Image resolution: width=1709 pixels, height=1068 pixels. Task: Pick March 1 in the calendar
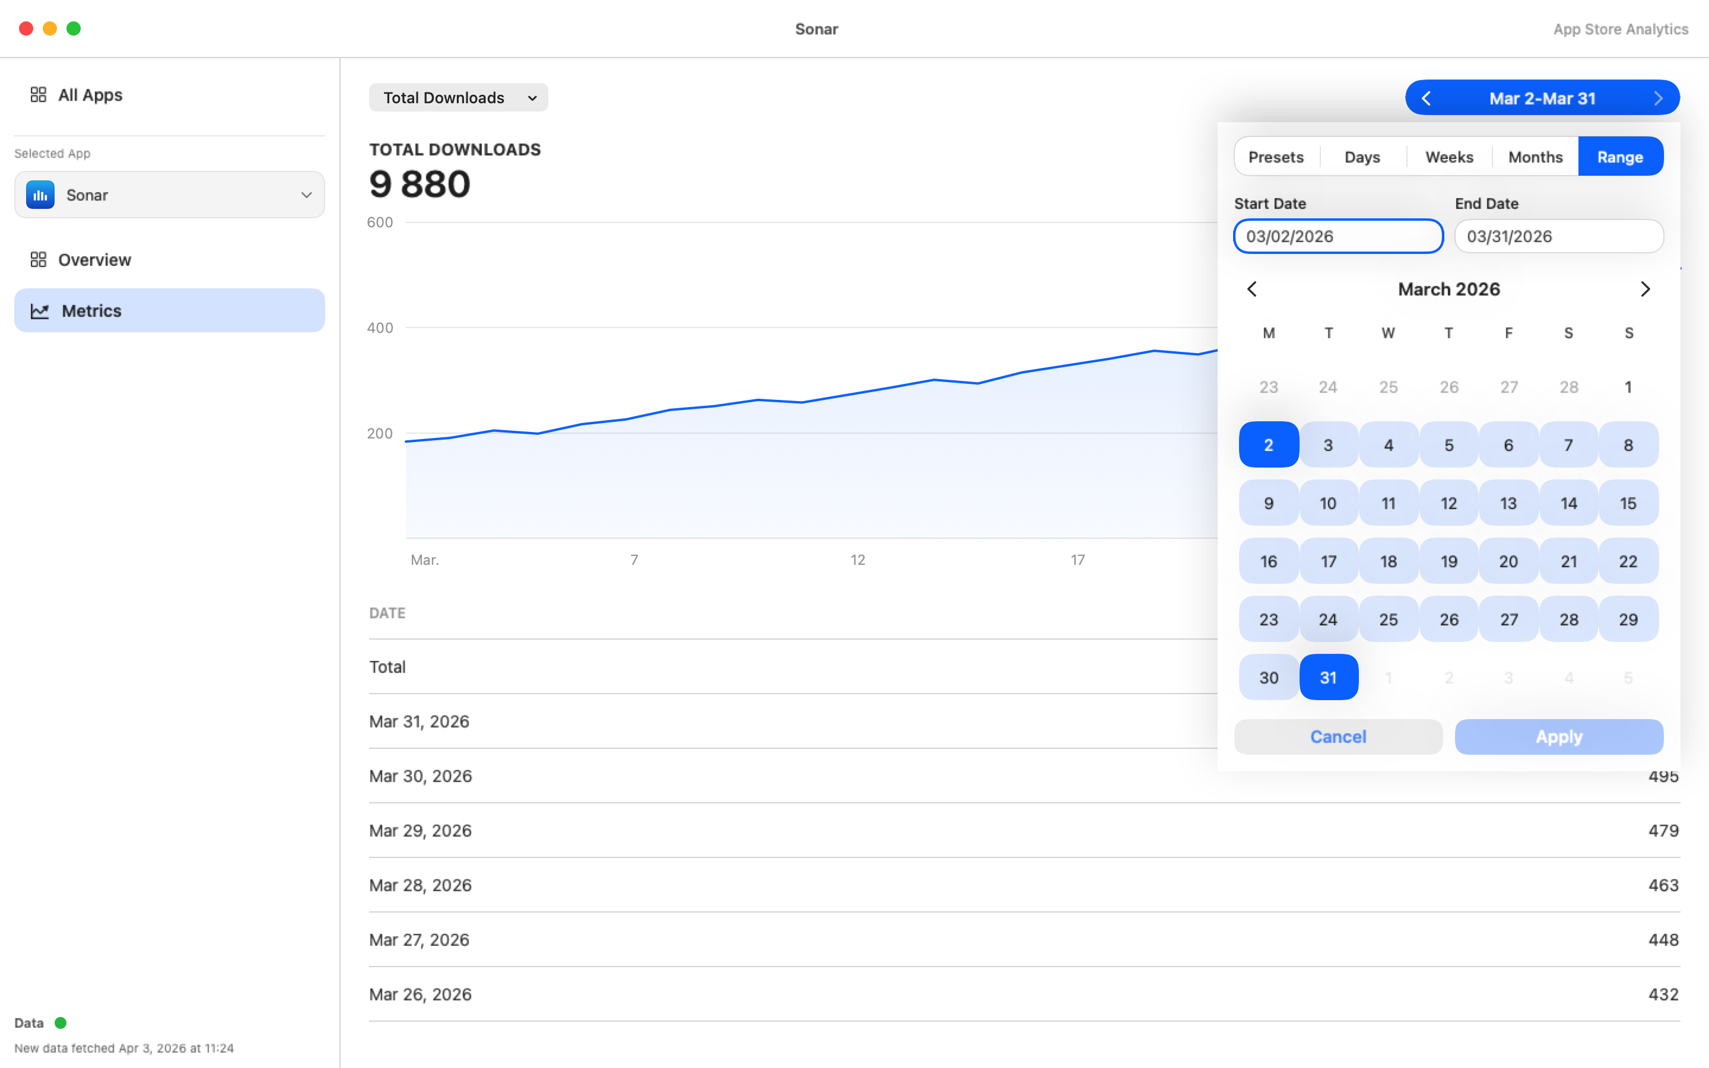[x=1628, y=387]
